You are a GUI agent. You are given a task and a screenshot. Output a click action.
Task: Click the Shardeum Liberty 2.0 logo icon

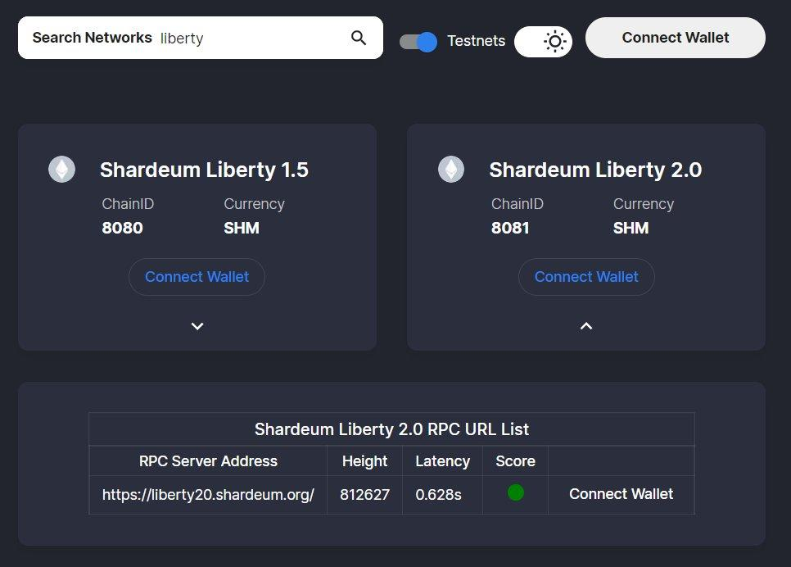451,169
